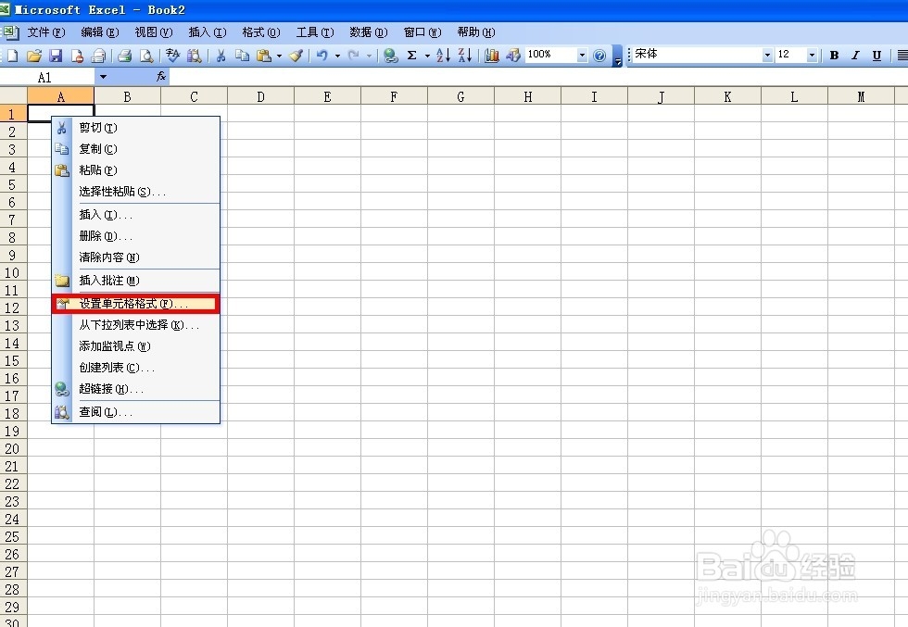The height and width of the screenshot is (627, 908).
Task: Select the Format Painter brush
Action: click(x=296, y=56)
